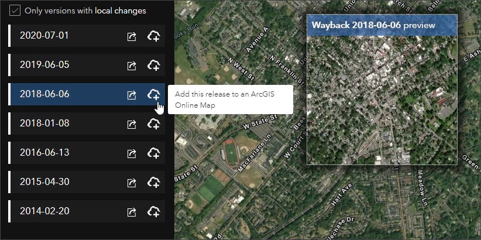Screen dimensions: 481x240
Task: Add the 2020-07-01 release to ArcGIS Online map
Action: pos(154,36)
